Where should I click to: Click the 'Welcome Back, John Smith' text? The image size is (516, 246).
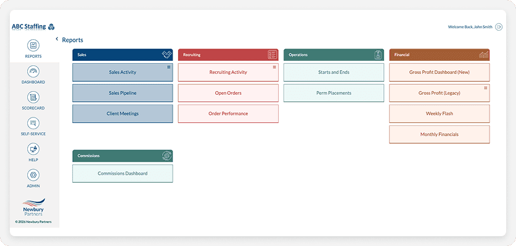point(470,27)
